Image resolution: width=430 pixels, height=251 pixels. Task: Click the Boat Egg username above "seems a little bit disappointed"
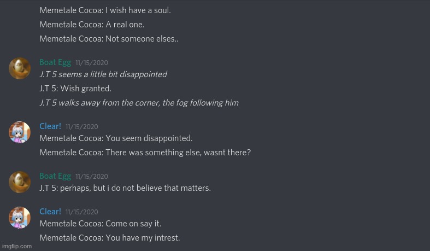55,62
